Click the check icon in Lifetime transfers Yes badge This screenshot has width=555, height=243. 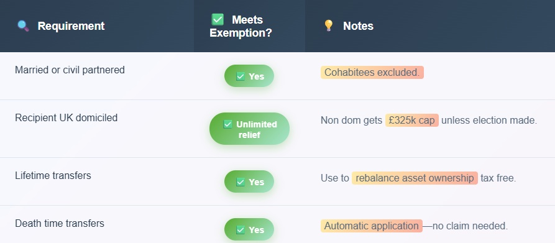[241, 182]
